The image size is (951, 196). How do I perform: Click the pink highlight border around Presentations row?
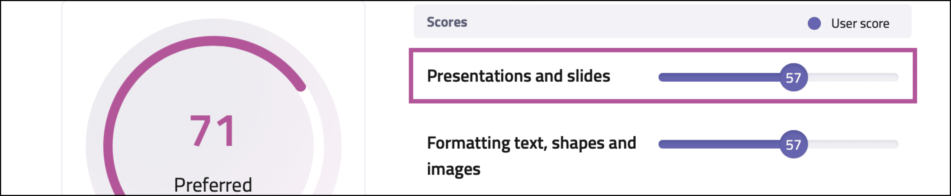point(663,50)
